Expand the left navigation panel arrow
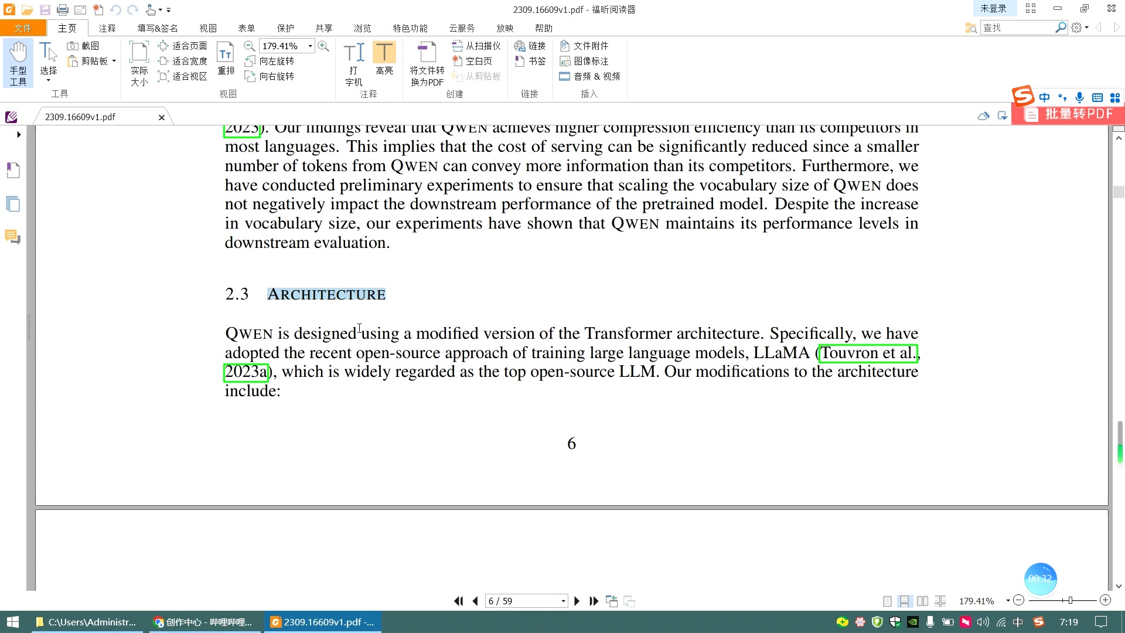1125x633 pixels. [19, 135]
